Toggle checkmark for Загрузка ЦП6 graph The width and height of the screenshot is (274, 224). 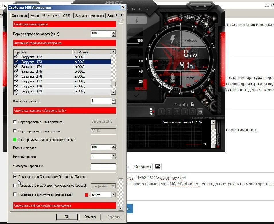16,76
